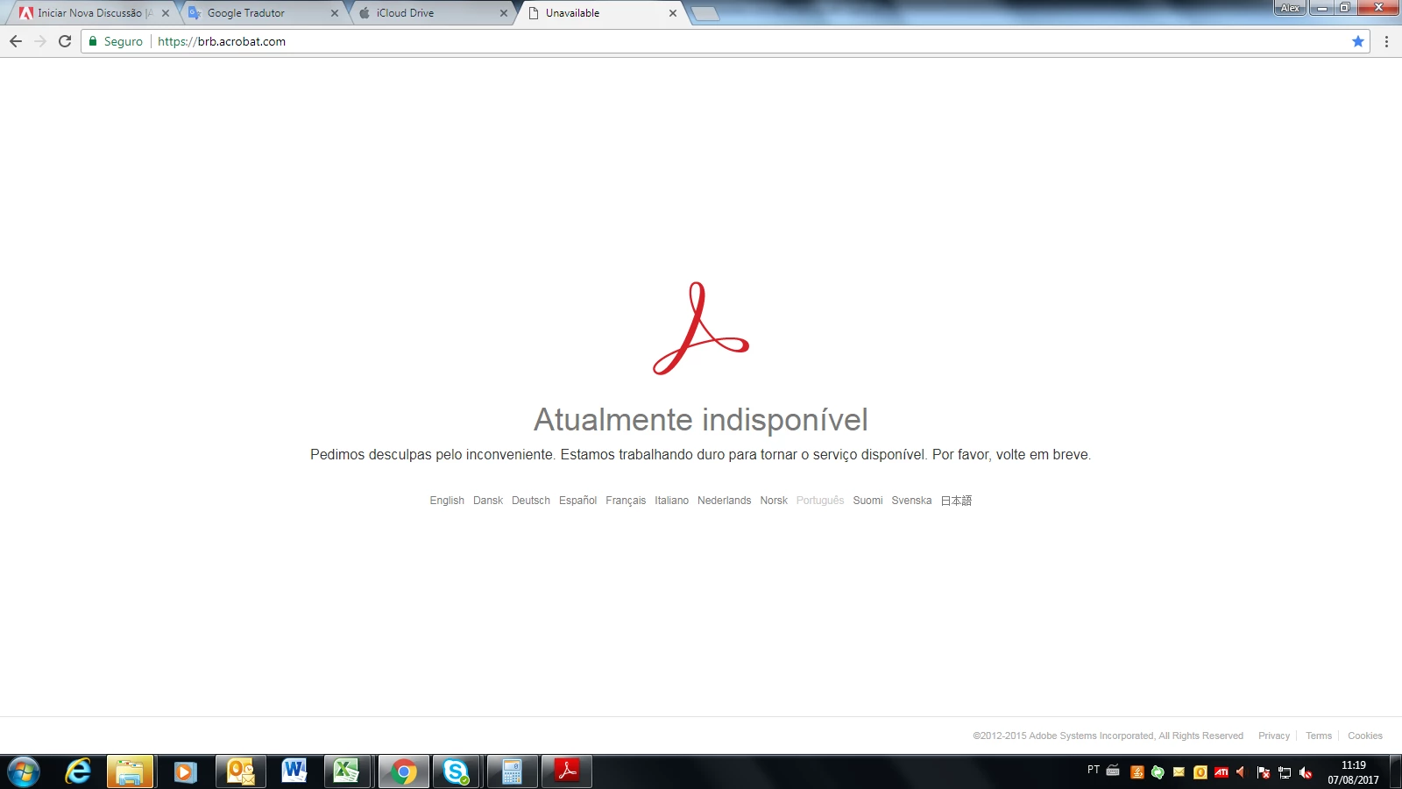
Task: Switch page language to Norsk
Action: [x=774, y=501]
